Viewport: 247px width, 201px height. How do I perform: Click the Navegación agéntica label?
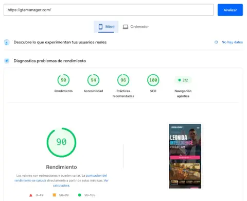[183, 93]
